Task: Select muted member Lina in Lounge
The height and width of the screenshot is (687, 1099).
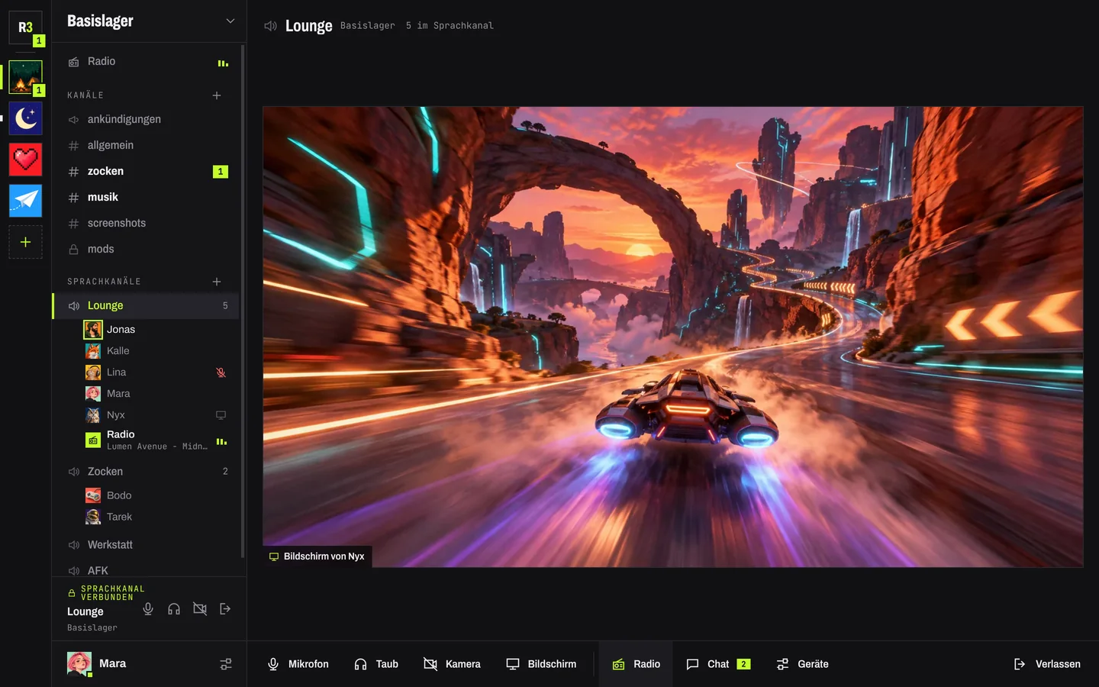Action: [x=156, y=373]
